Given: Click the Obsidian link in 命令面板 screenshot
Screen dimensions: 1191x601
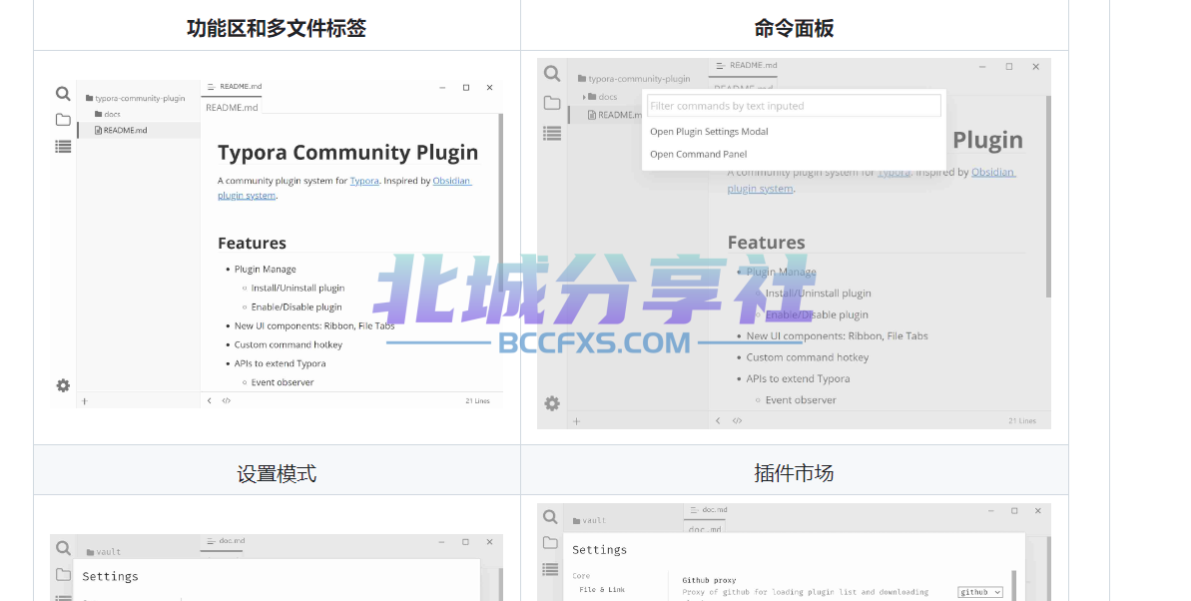Looking at the screenshot, I should pos(992,173).
